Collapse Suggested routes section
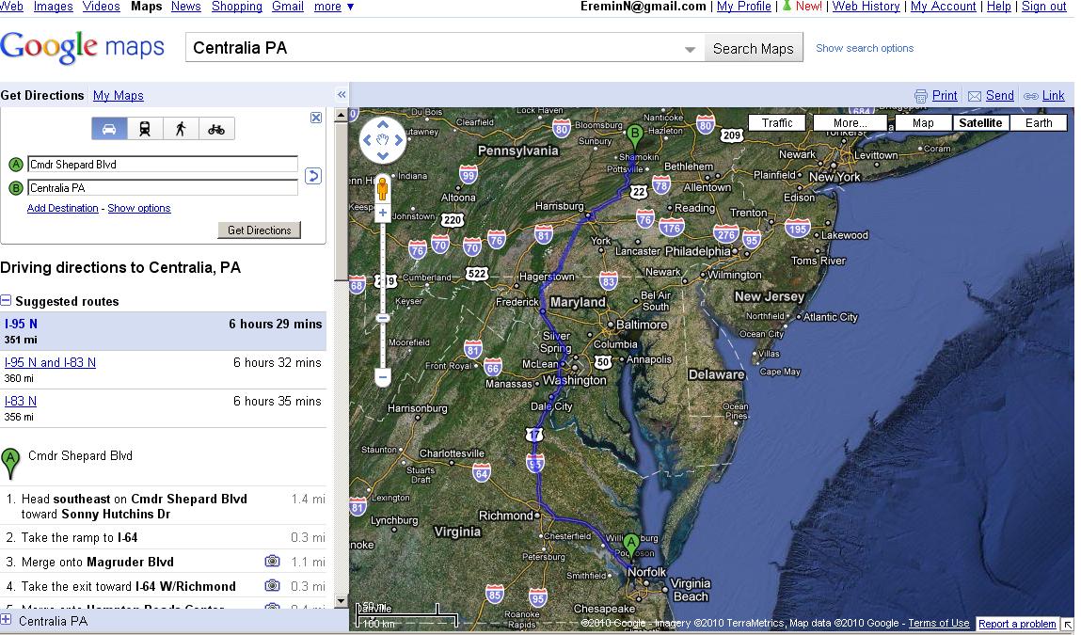1081x635 pixels. click(x=7, y=301)
